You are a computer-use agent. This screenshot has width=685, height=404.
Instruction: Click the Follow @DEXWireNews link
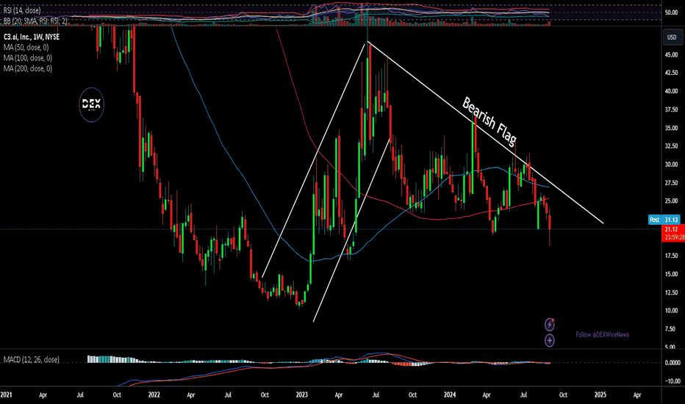[x=603, y=334]
